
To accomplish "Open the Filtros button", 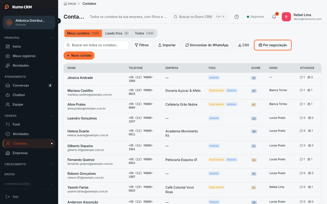I will pyautogui.click(x=142, y=45).
